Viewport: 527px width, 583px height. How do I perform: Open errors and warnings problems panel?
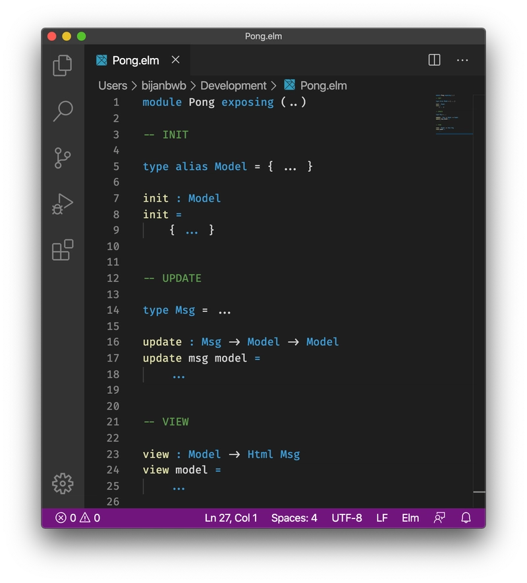78,518
